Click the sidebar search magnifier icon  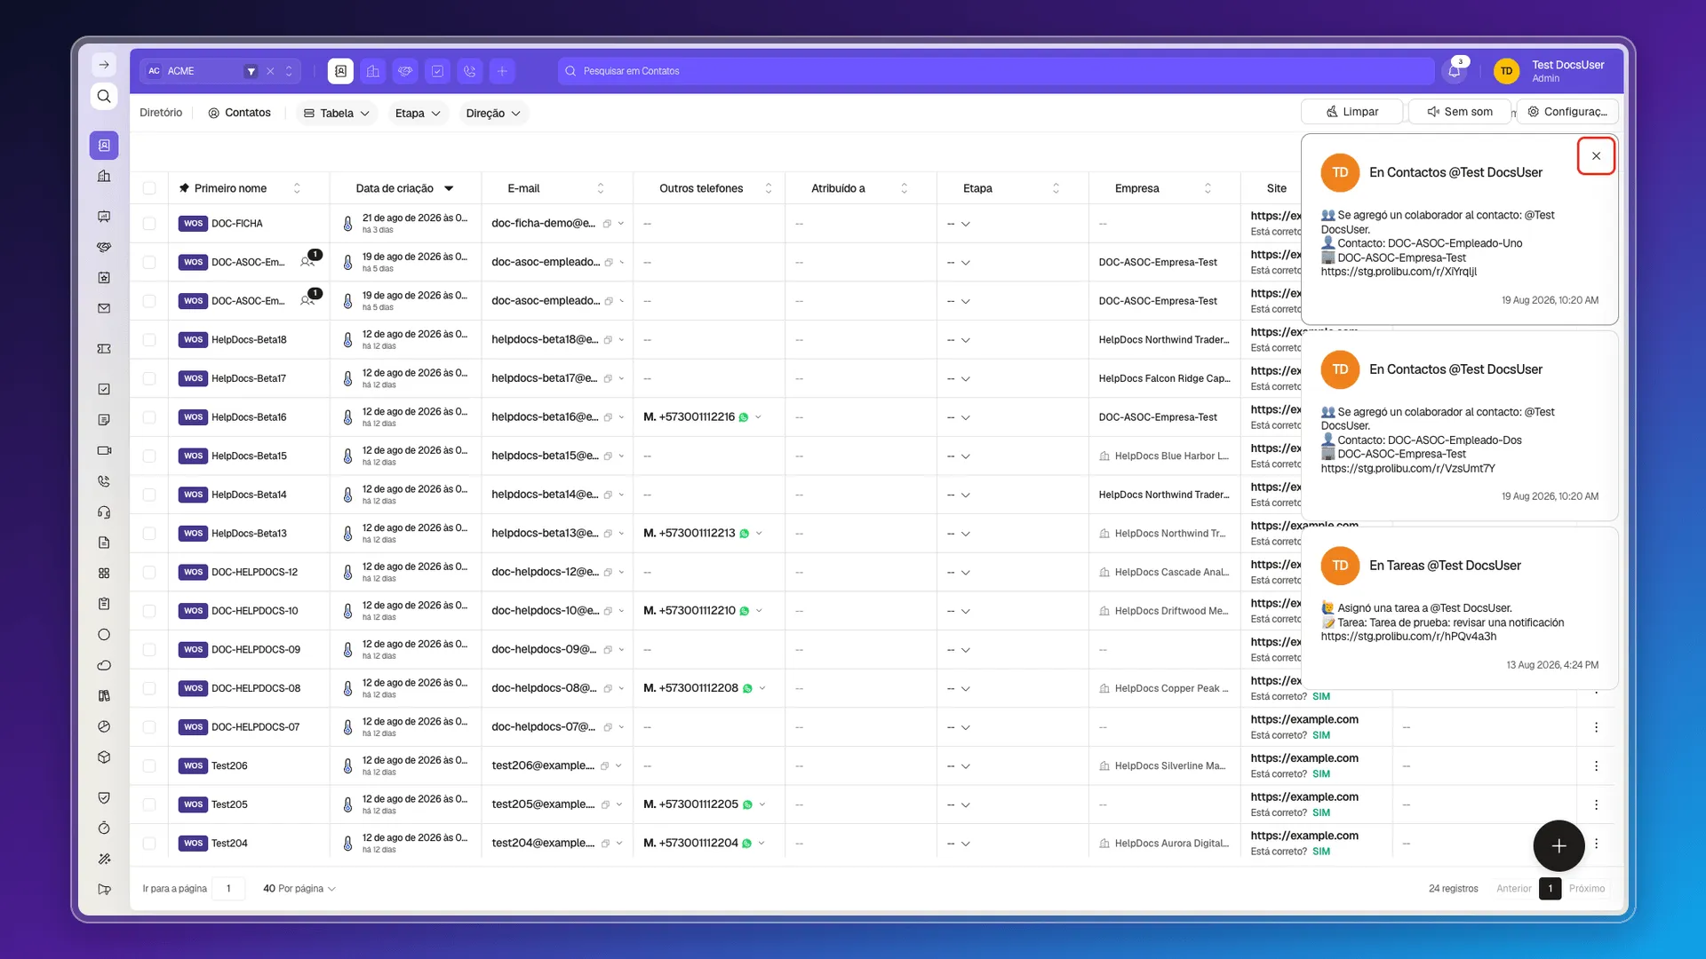[104, 96]
